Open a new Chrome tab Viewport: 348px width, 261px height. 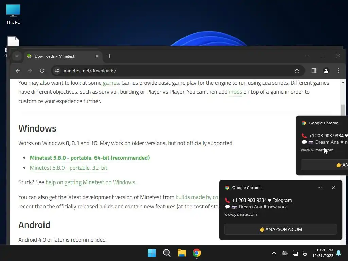(x=109, y=56)
